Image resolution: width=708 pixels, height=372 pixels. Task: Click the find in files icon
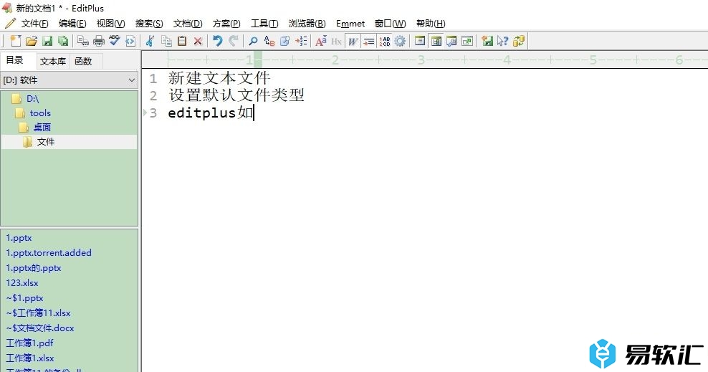coord(285,41)
